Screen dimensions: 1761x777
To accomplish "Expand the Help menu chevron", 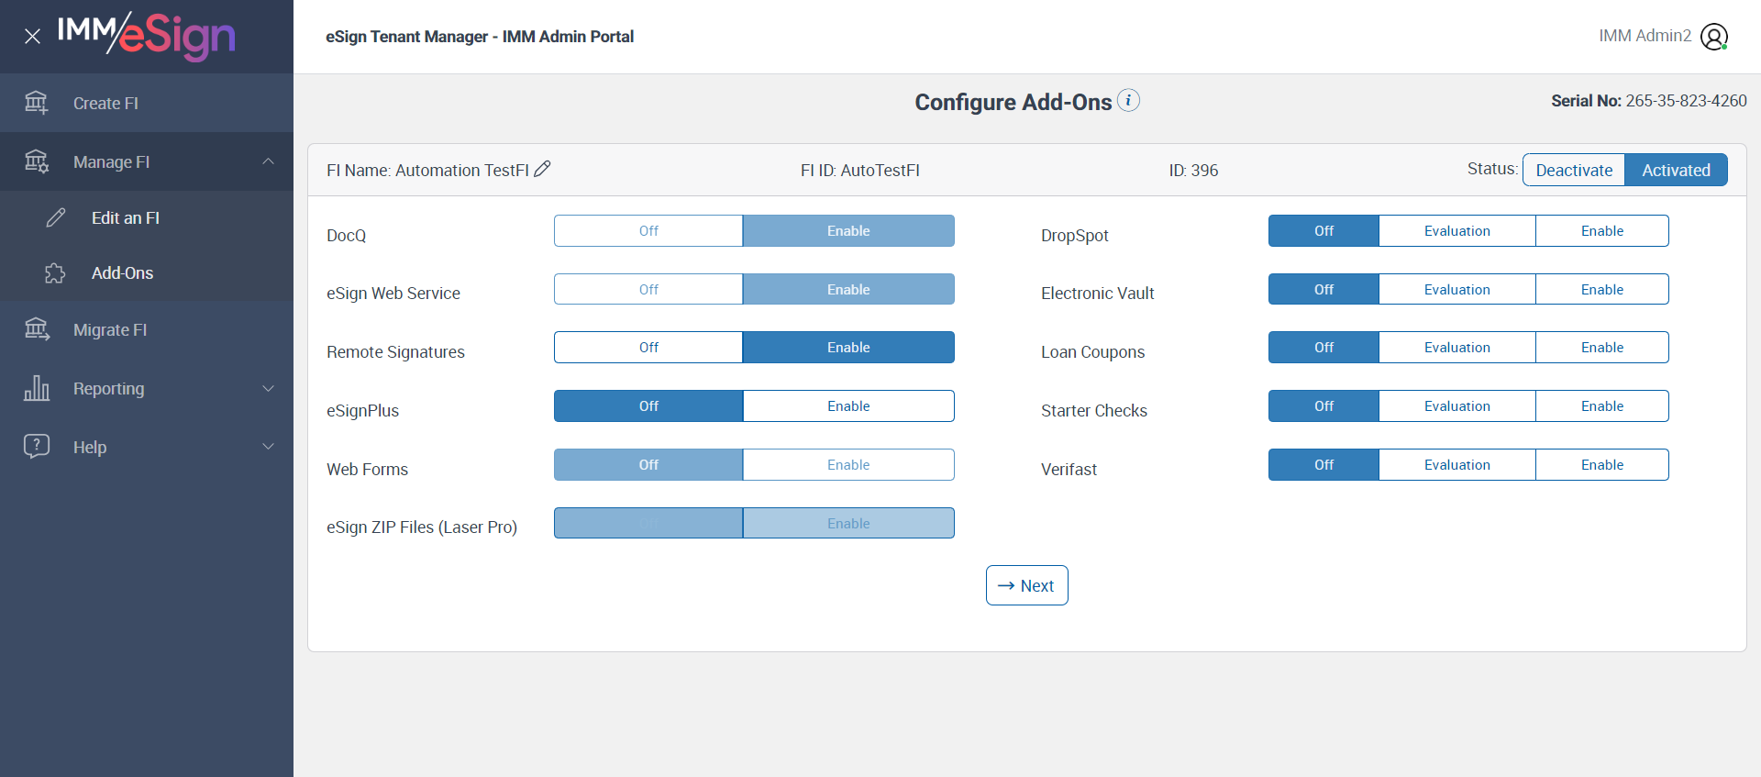I will coord(268,447).
